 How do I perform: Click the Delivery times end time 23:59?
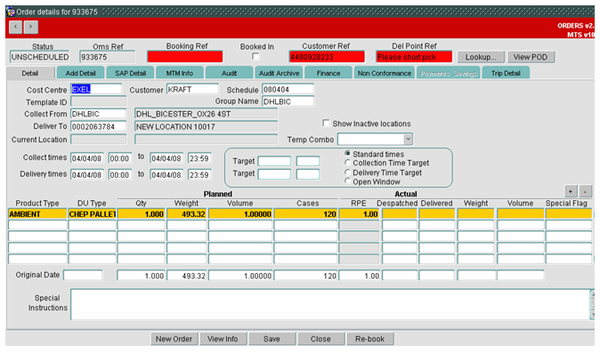pyautogui.click(x=199, y=174)
